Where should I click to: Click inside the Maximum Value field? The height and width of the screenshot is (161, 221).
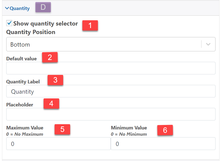point(57,143)
